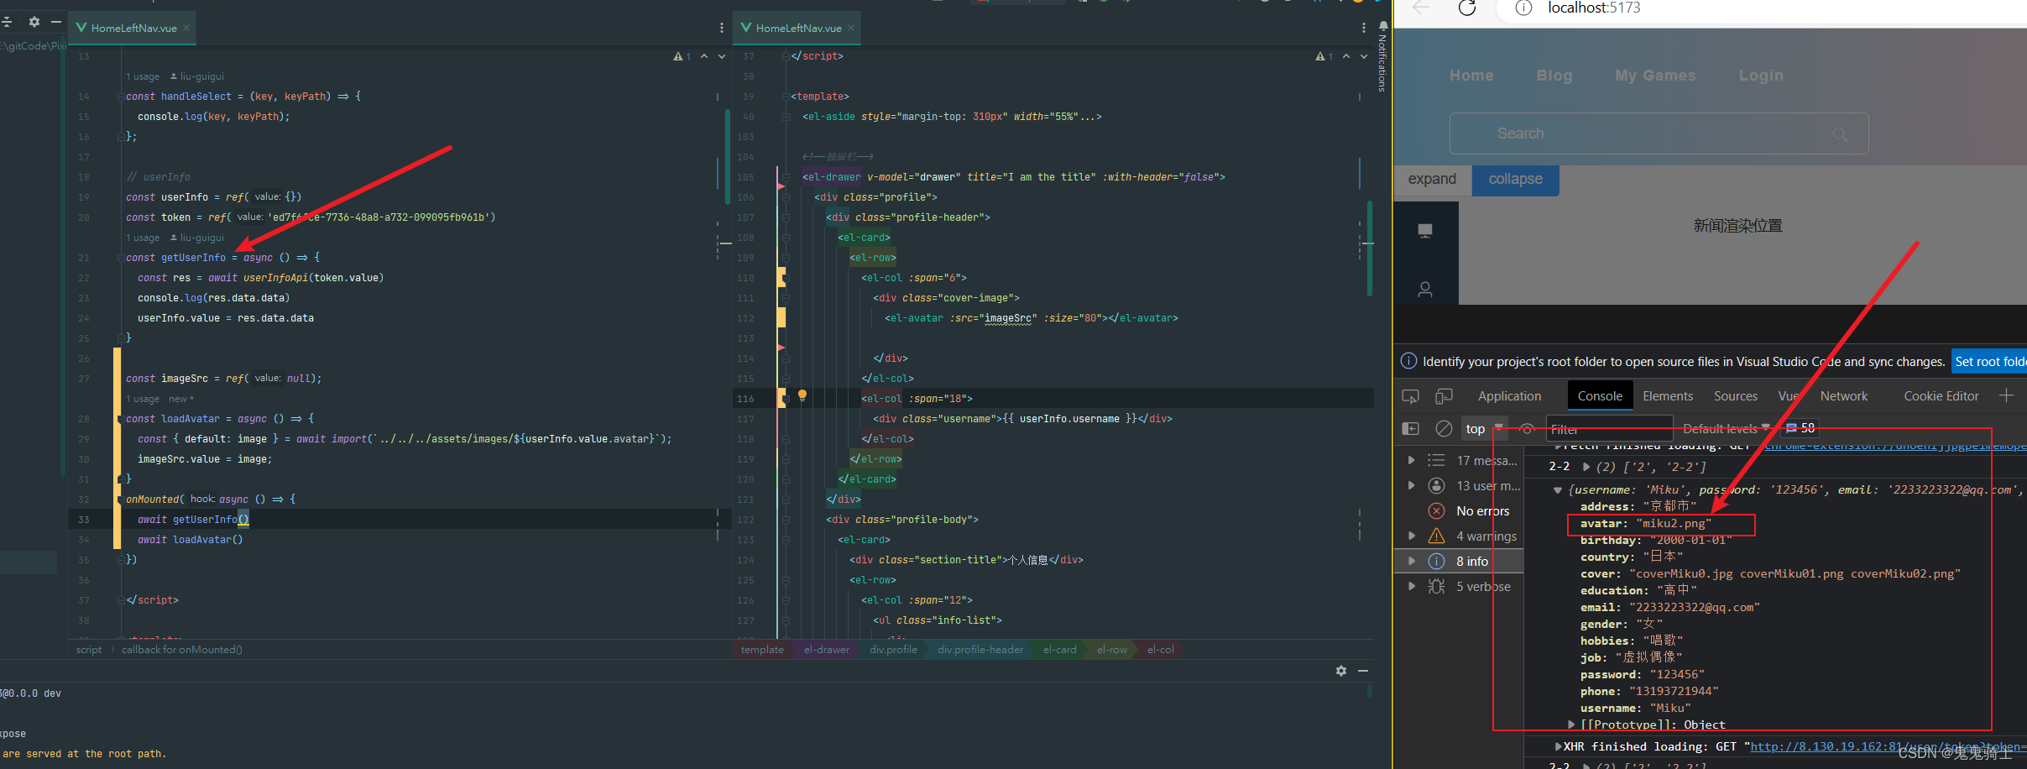Fold the handleSelect function at line 14
Screen dimensions: 2027x769
[121, 97]
